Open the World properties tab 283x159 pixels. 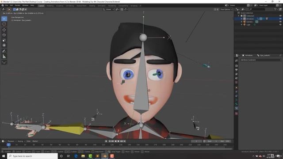(237, 83)
